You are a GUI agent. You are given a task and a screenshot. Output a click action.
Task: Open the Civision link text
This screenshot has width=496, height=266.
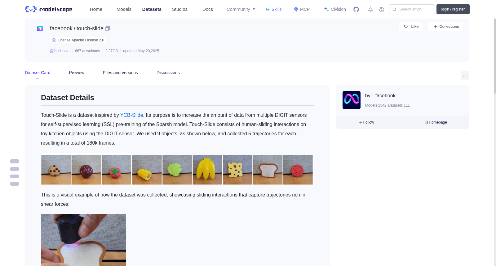(338, 9)
